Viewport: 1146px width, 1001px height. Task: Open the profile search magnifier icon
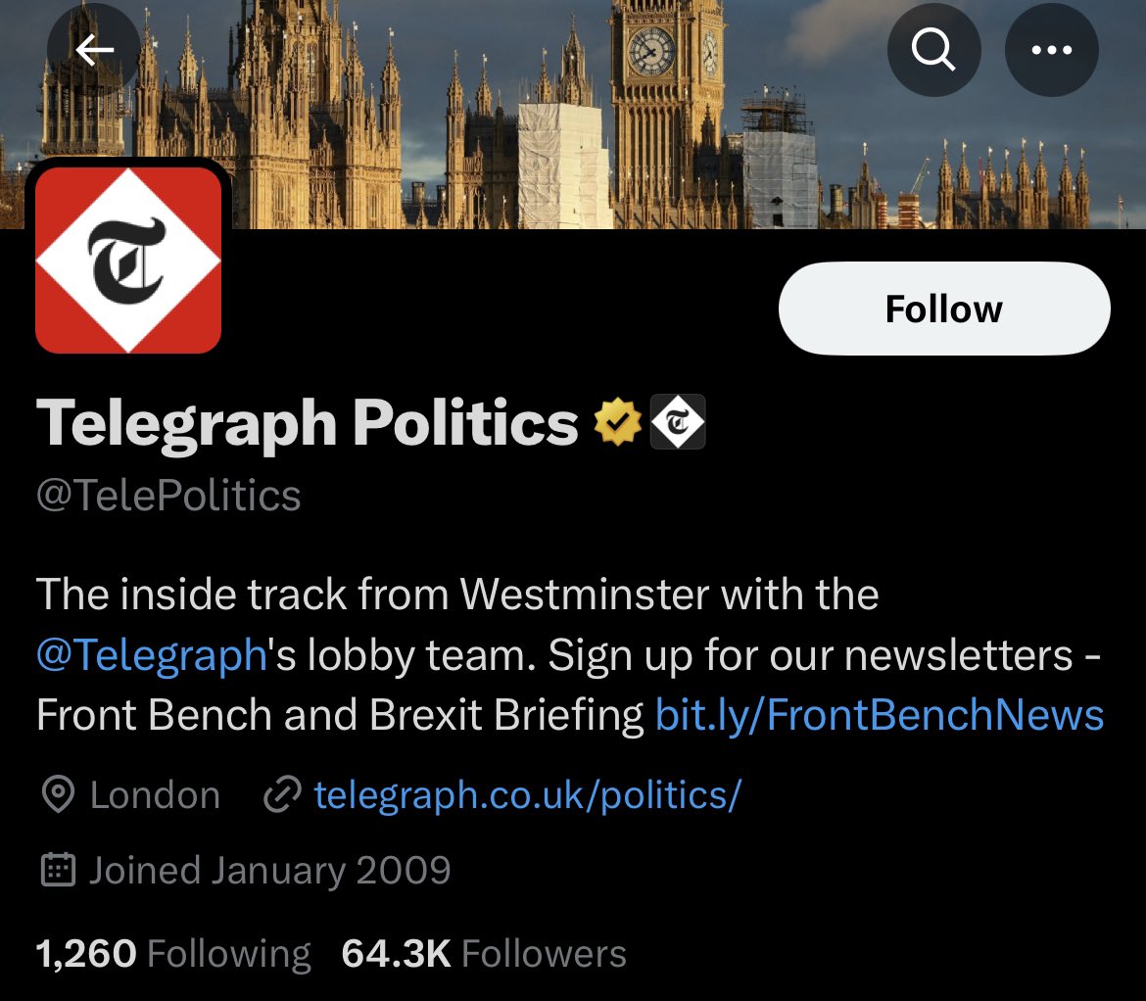[x=933, y=51]
